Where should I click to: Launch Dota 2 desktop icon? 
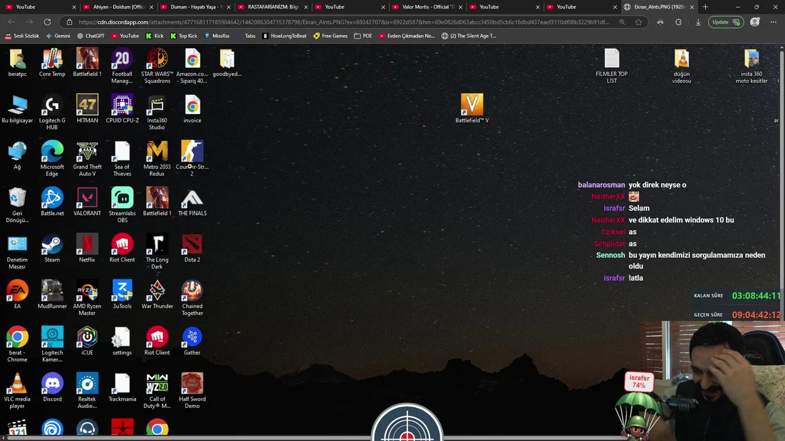coord(192,249)
